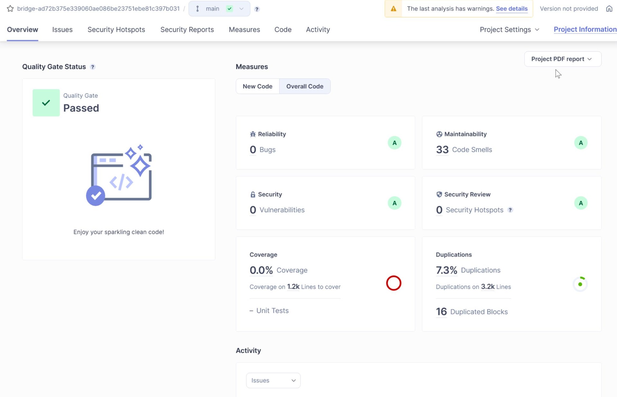This screenshot has height=397, width=617.
Task: Click the 7.3% Duplications value
Action: tap(446, 270)
